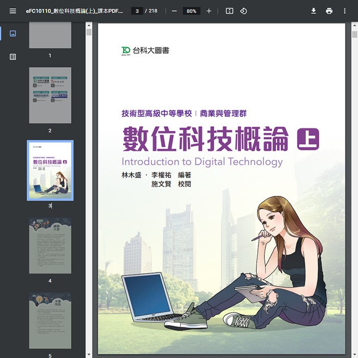Click thumbnail panel scroll down arrow
Image resolution: width=358 pixels, height=358 pixels.
pos(88,354)
